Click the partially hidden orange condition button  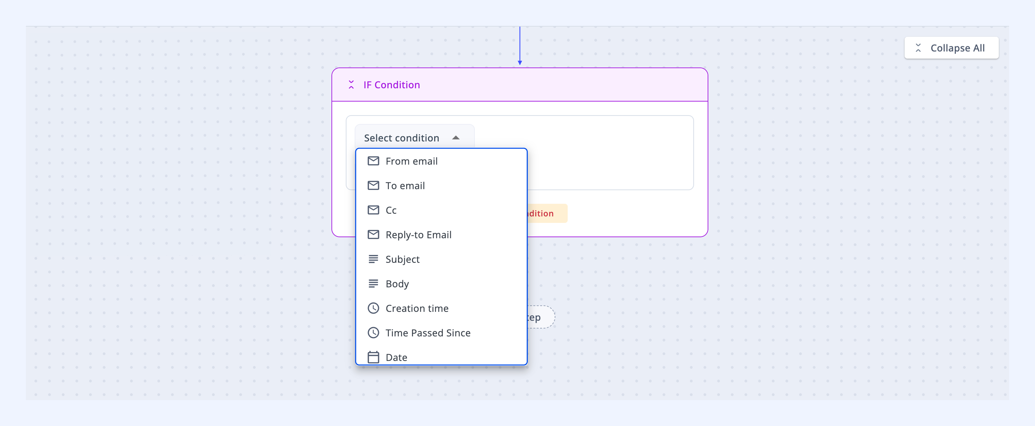[547, 213]
